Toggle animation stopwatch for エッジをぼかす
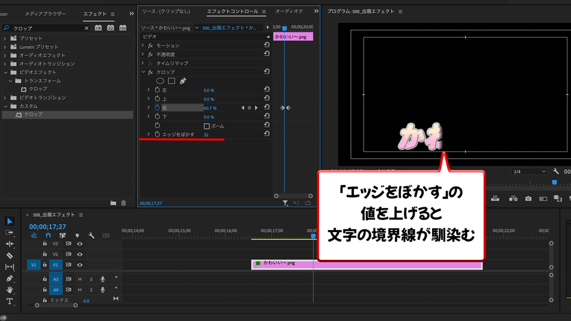 point(157,135)
